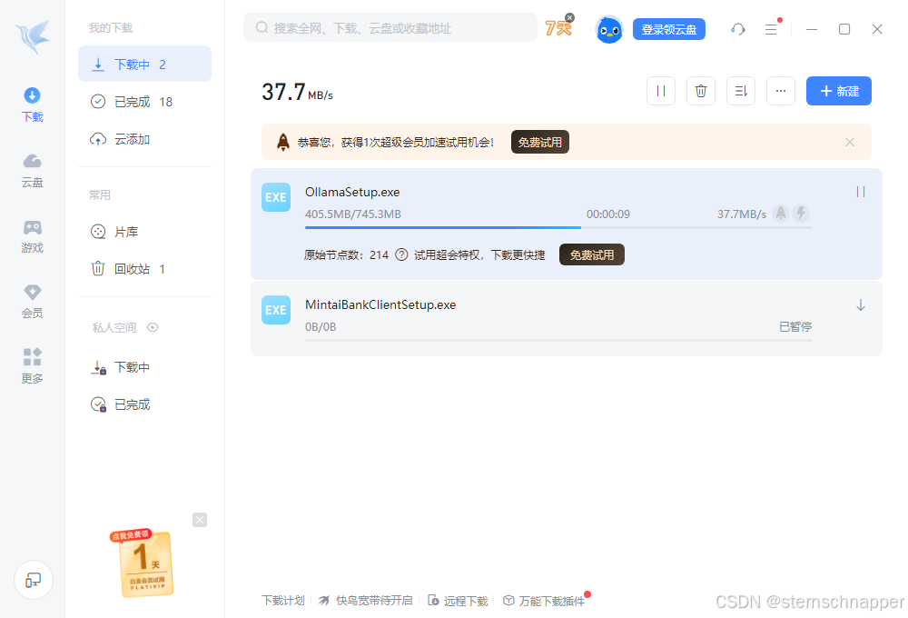Open 片库 film library
This screenshot has width=908, height=618.
(144, 232)
